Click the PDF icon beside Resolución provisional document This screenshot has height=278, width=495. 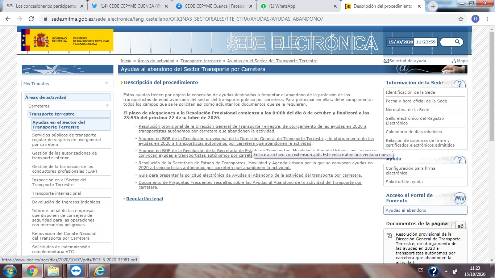pos(389,235)
